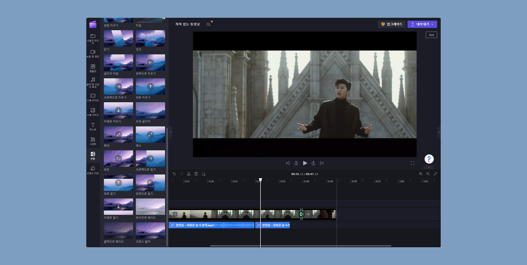The width and height of the screenshot is (527, 265).
Task: Click the transitions panel vertical scrollbar
Action: (x=167, y=187)
